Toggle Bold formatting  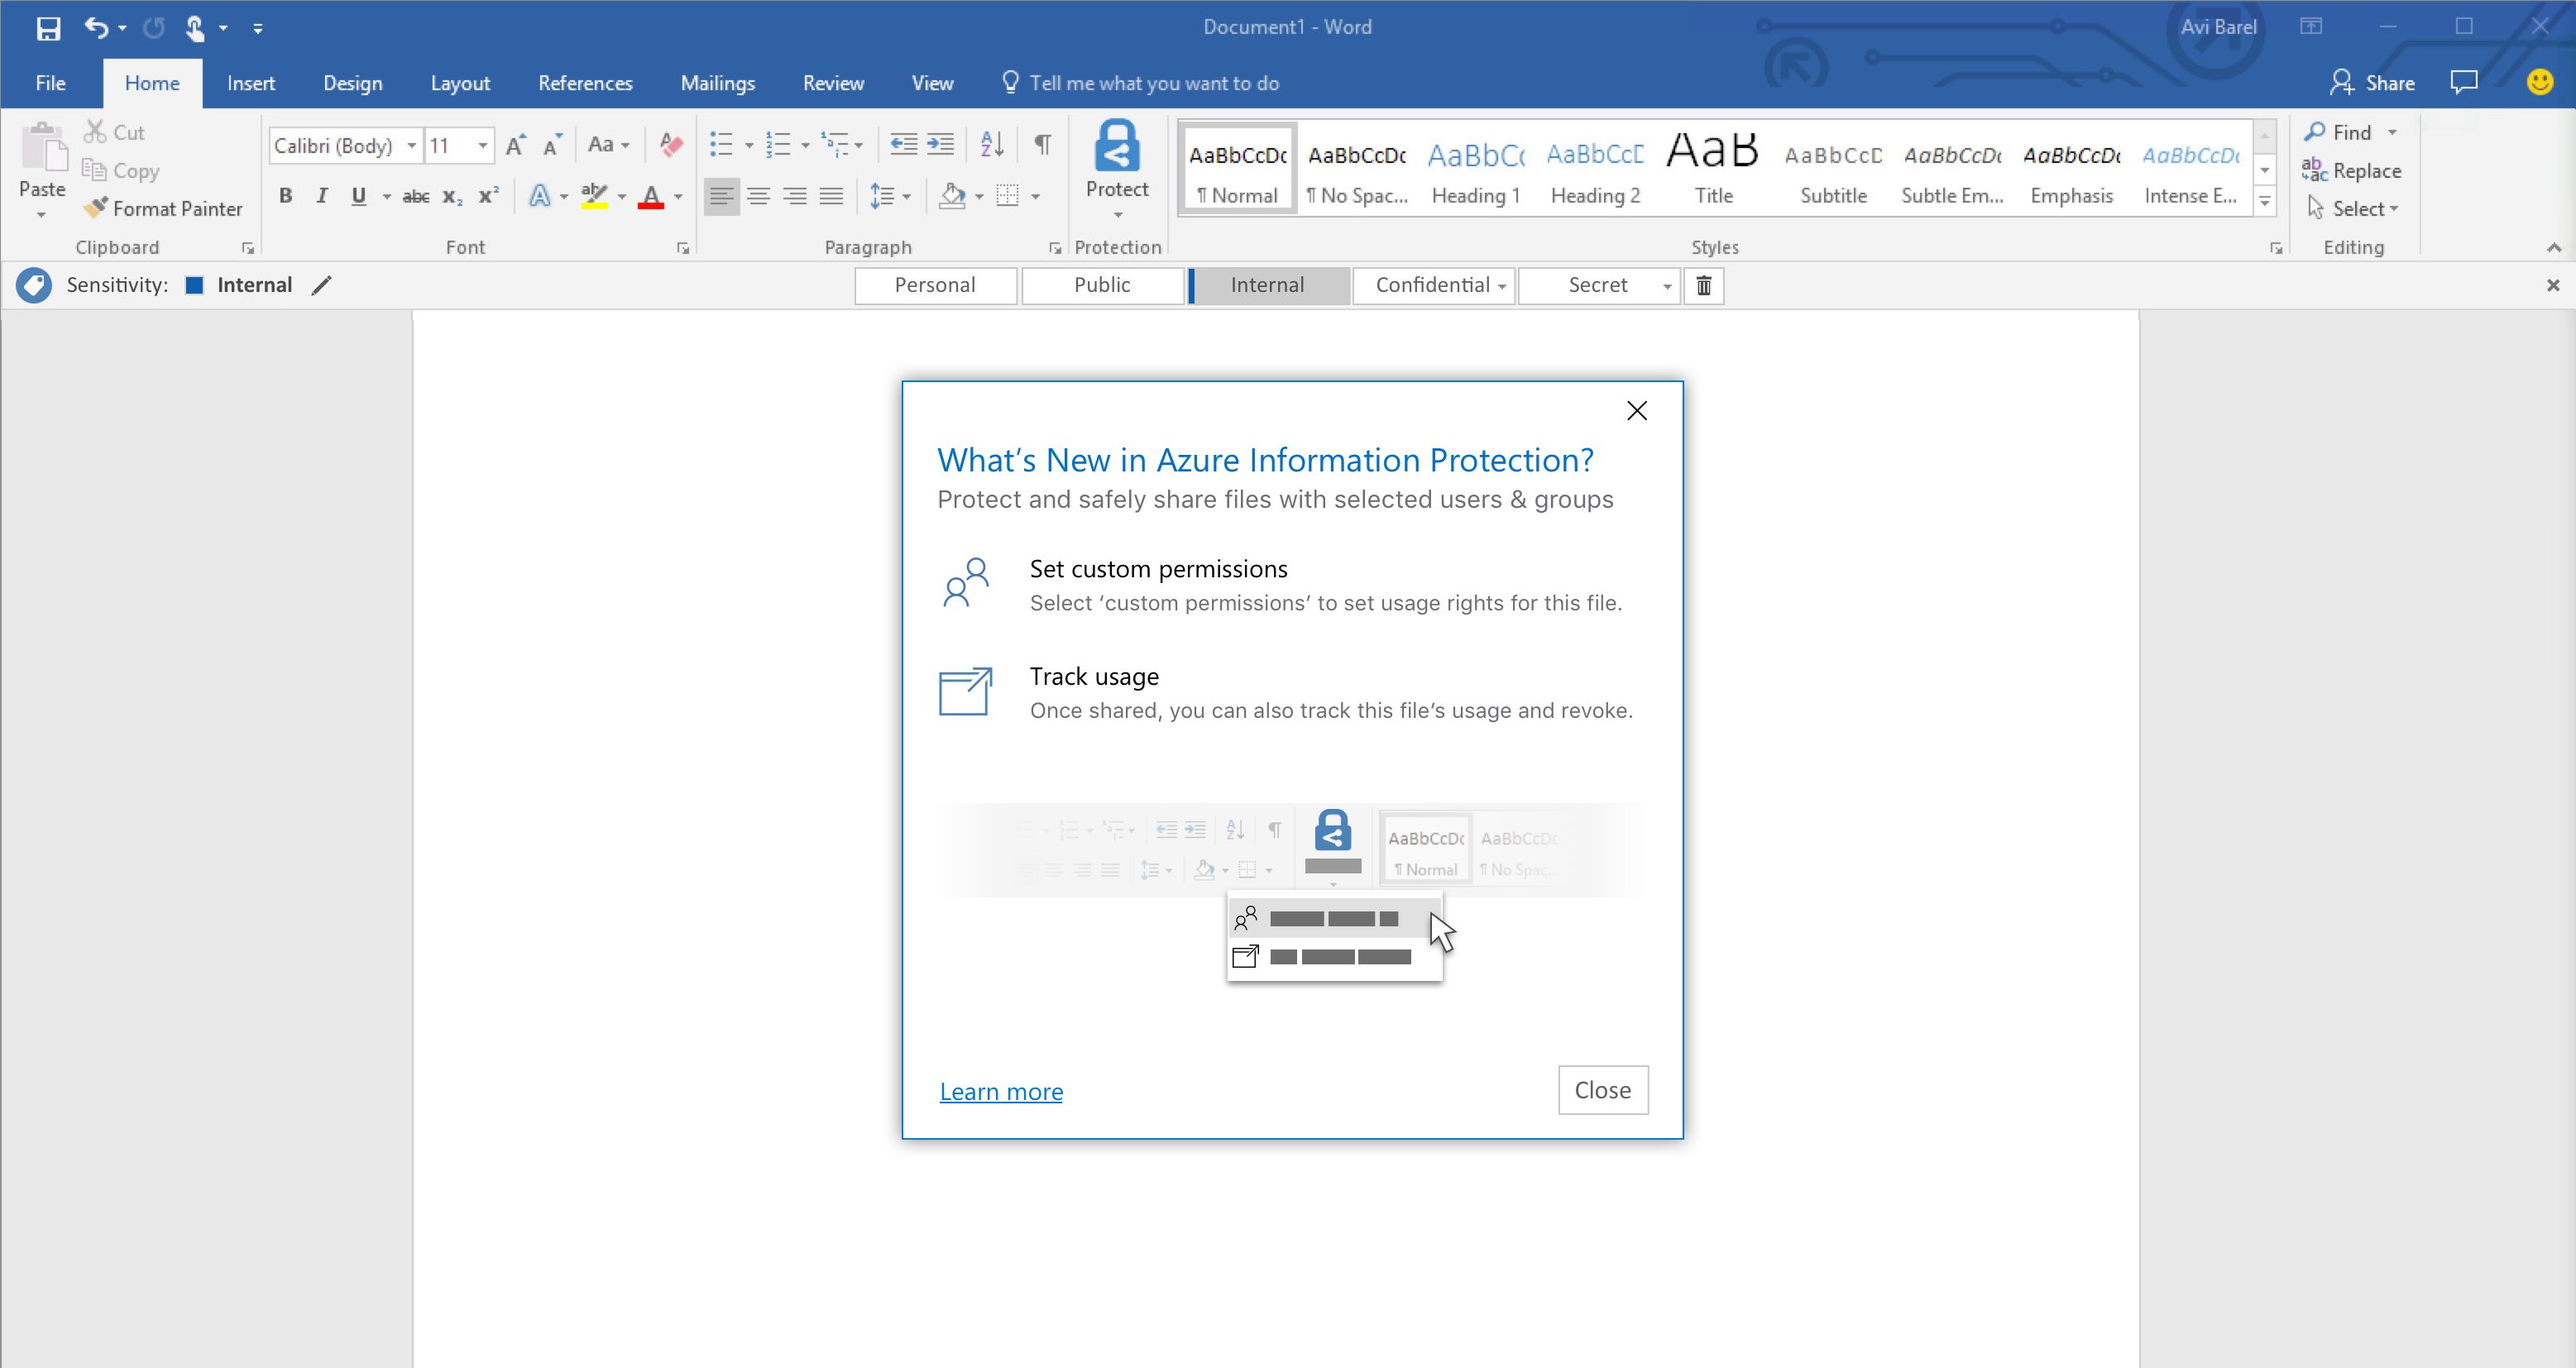click(x=286, y=196)
